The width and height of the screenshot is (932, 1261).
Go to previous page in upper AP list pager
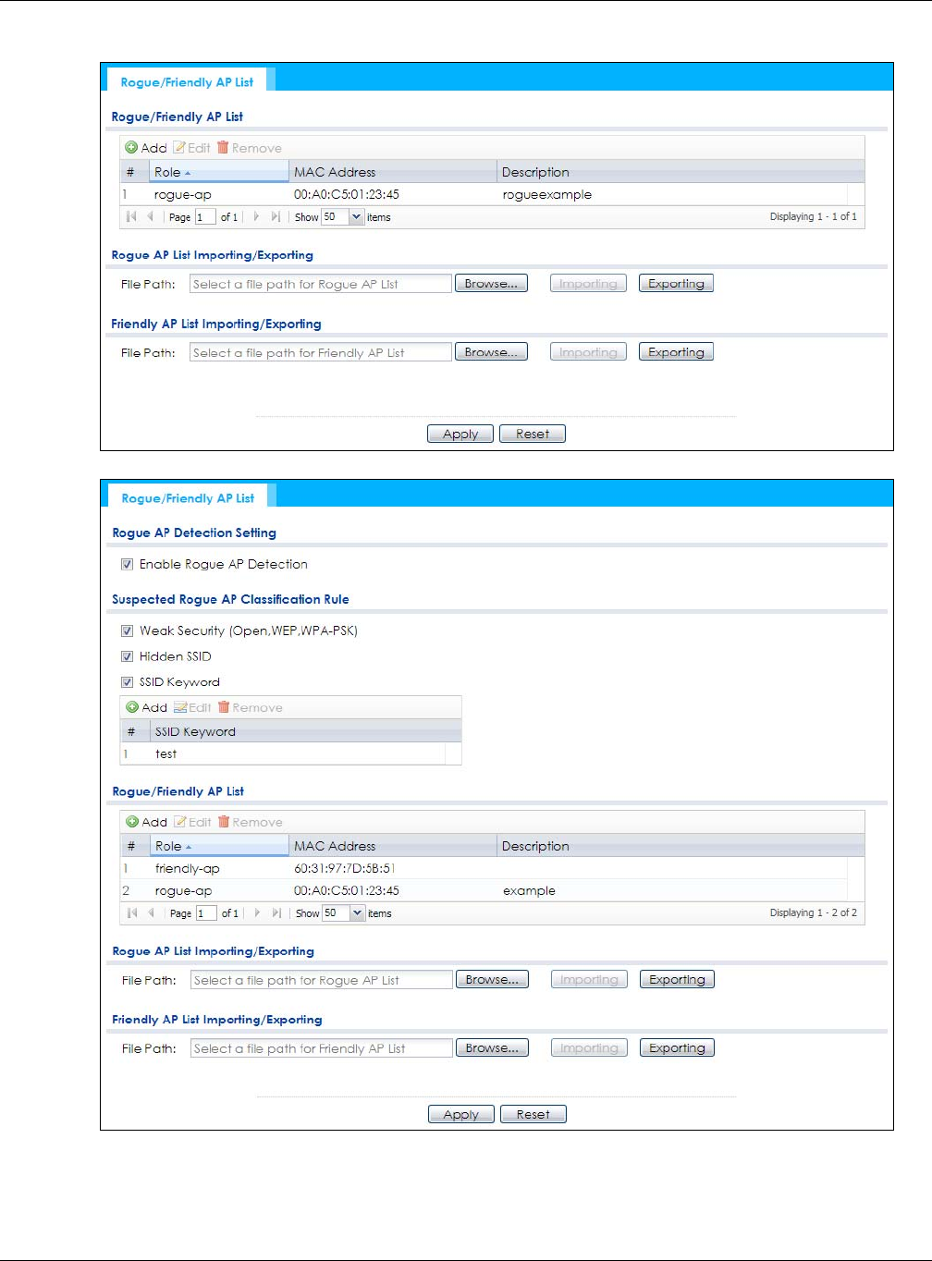[150, 216]
